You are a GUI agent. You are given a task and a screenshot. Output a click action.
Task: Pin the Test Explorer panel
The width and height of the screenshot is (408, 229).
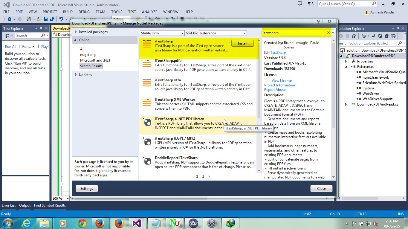pyautogui.click(x=41, y=28)
